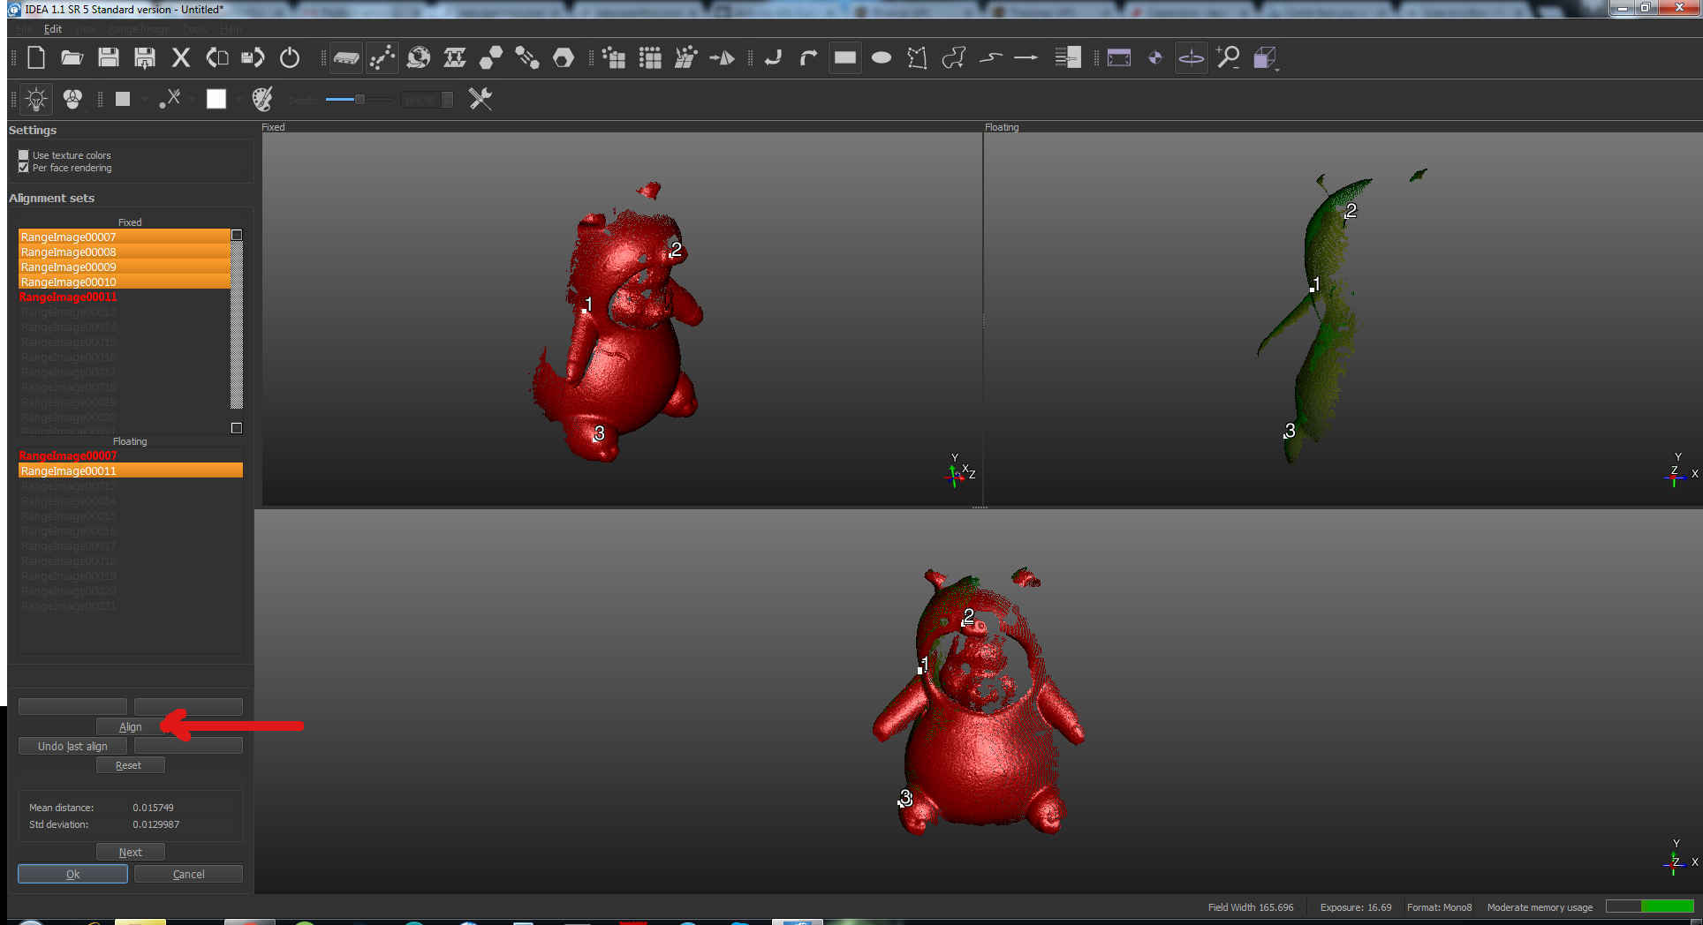Open the paint palette icon
The image size is (1703, 925).
pos(262,99)
